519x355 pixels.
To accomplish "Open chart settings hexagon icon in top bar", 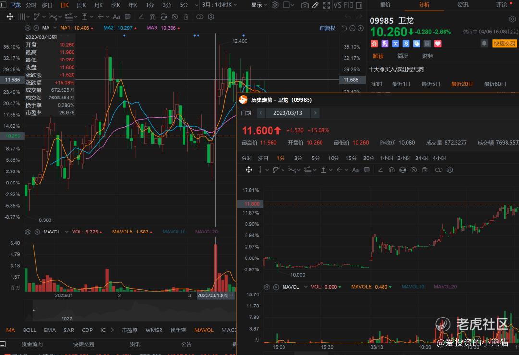I will tap(275, 5).
